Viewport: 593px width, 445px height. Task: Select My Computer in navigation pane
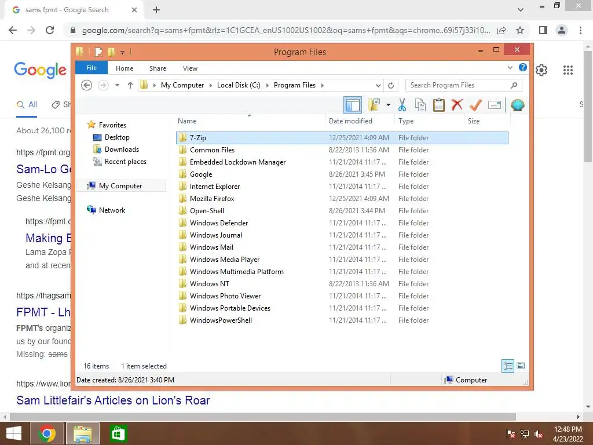click(120, 186)
